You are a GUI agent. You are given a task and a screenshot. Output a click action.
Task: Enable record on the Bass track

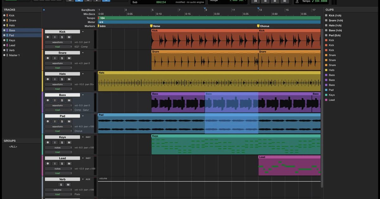coord(48,100)
